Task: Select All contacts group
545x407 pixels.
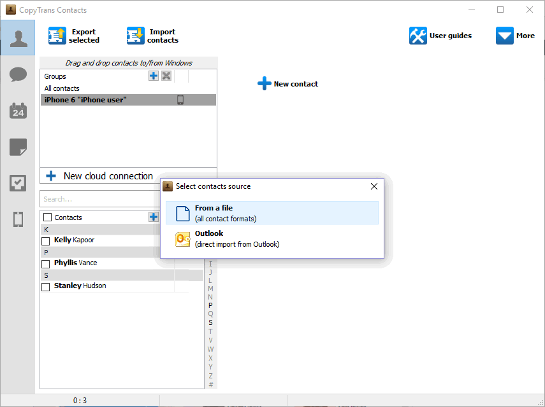Action: coord(62,88)
